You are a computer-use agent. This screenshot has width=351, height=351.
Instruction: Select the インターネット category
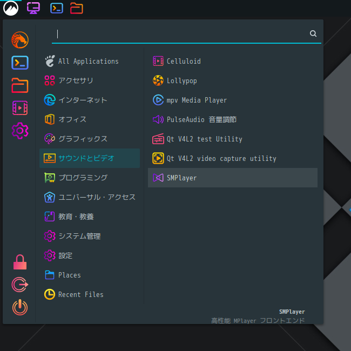pyautogui.click(x=90, y=100)
